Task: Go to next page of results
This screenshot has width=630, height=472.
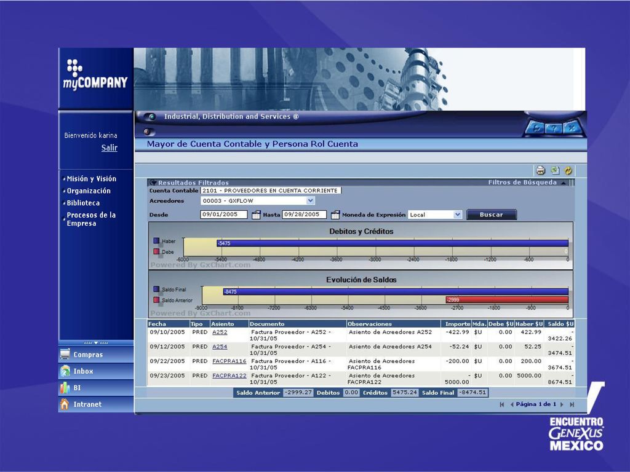Action: [x=562, y=404]
